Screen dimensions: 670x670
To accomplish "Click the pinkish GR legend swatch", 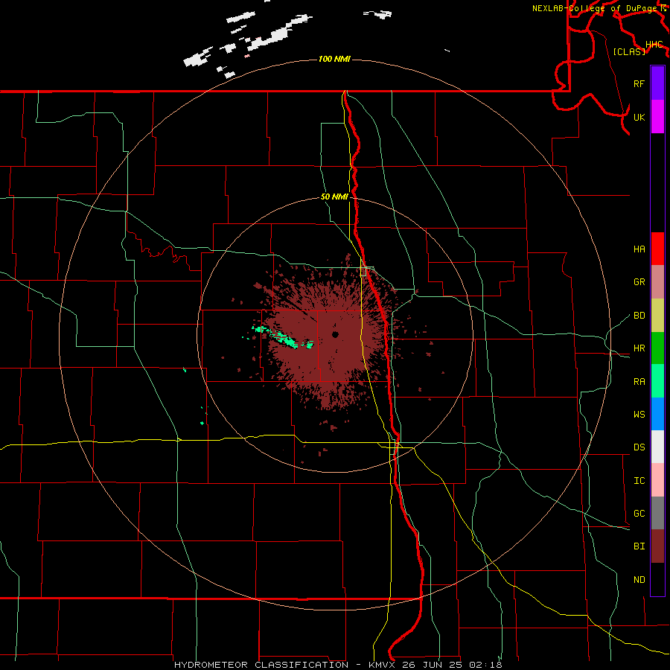I will pyautogui.click(x=657, y=281).
